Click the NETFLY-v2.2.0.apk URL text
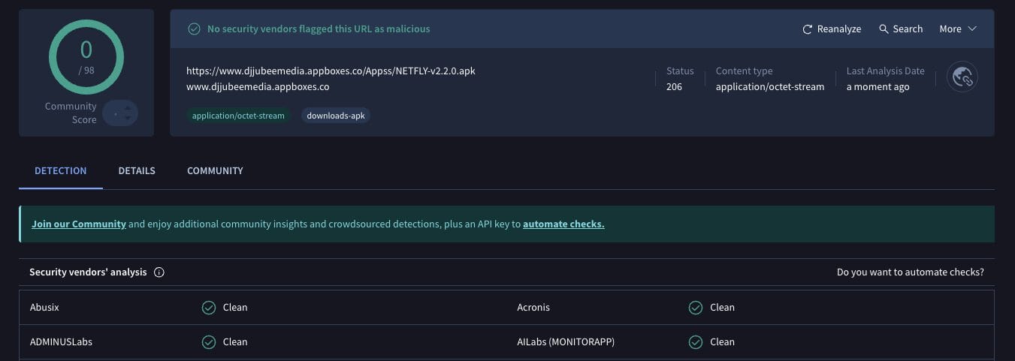The height and width of the screenshot is (361, 1015). pos(331,71)
